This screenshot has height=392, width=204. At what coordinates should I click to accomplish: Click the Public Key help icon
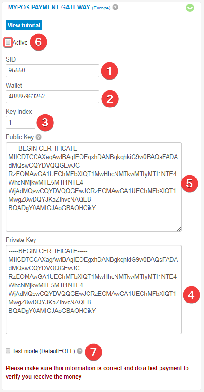[x=38, y=137]
